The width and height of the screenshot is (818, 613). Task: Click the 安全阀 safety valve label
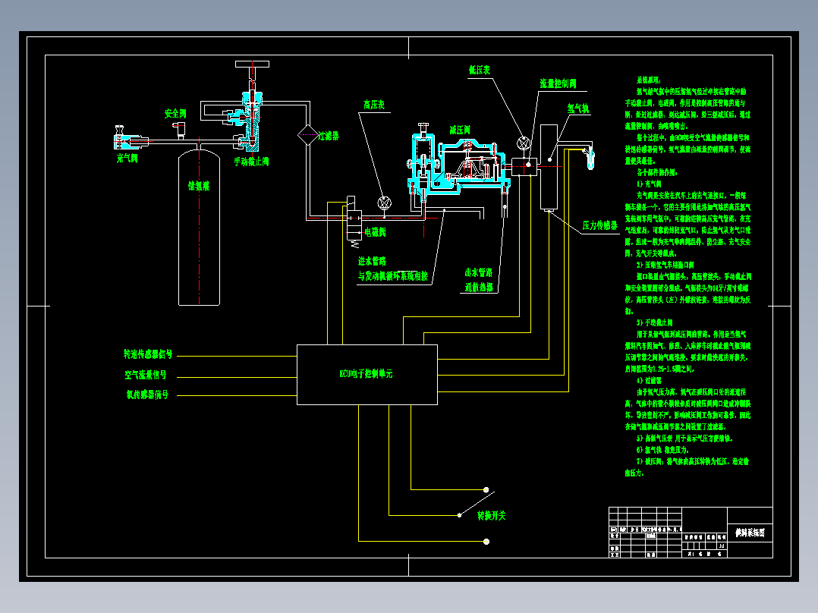tap(175, 113)
